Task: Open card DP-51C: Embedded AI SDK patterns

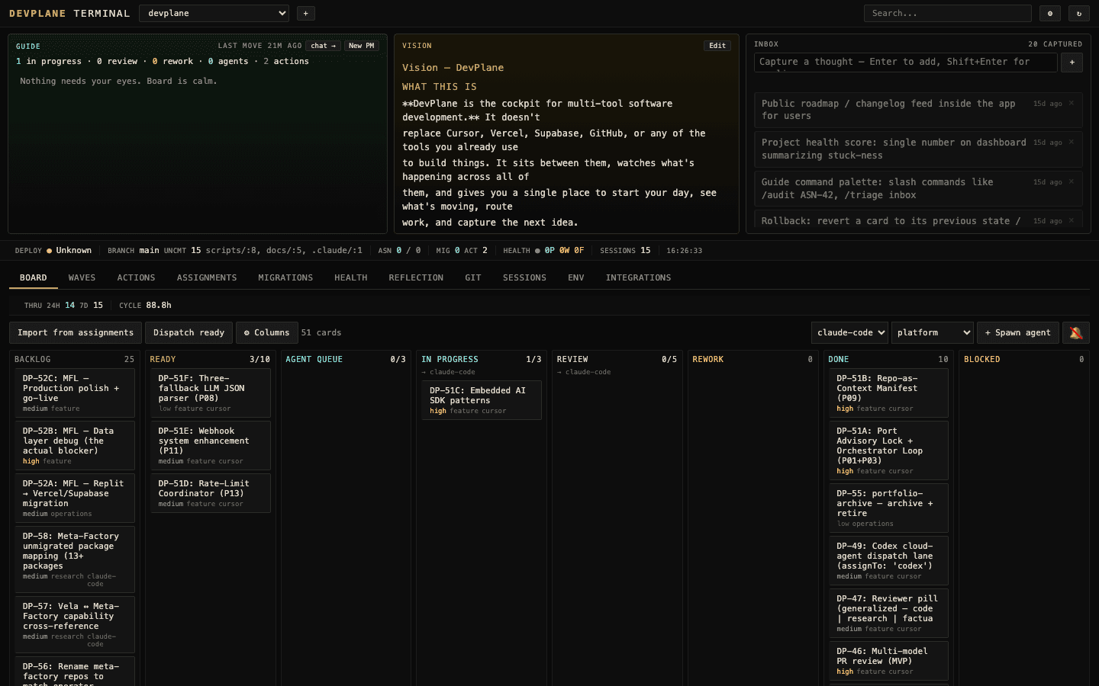Action: (482, 400)
